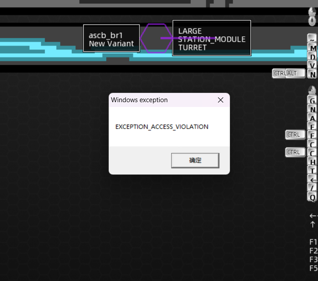
Task: Click the F5 shortcut label
Action: point(313,268)
